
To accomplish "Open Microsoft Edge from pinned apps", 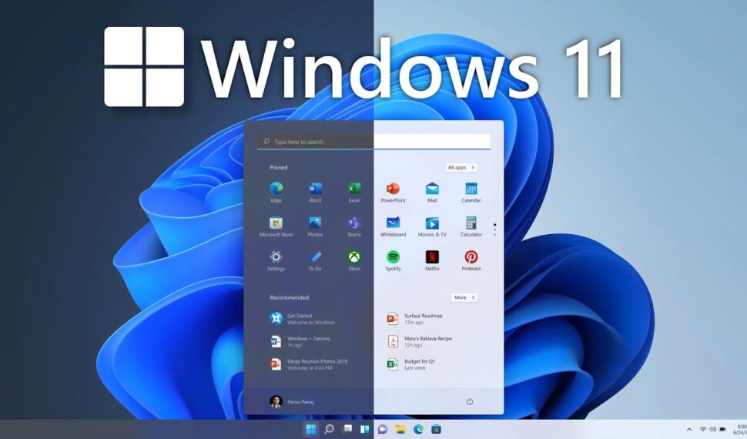I will coord(276,189).
